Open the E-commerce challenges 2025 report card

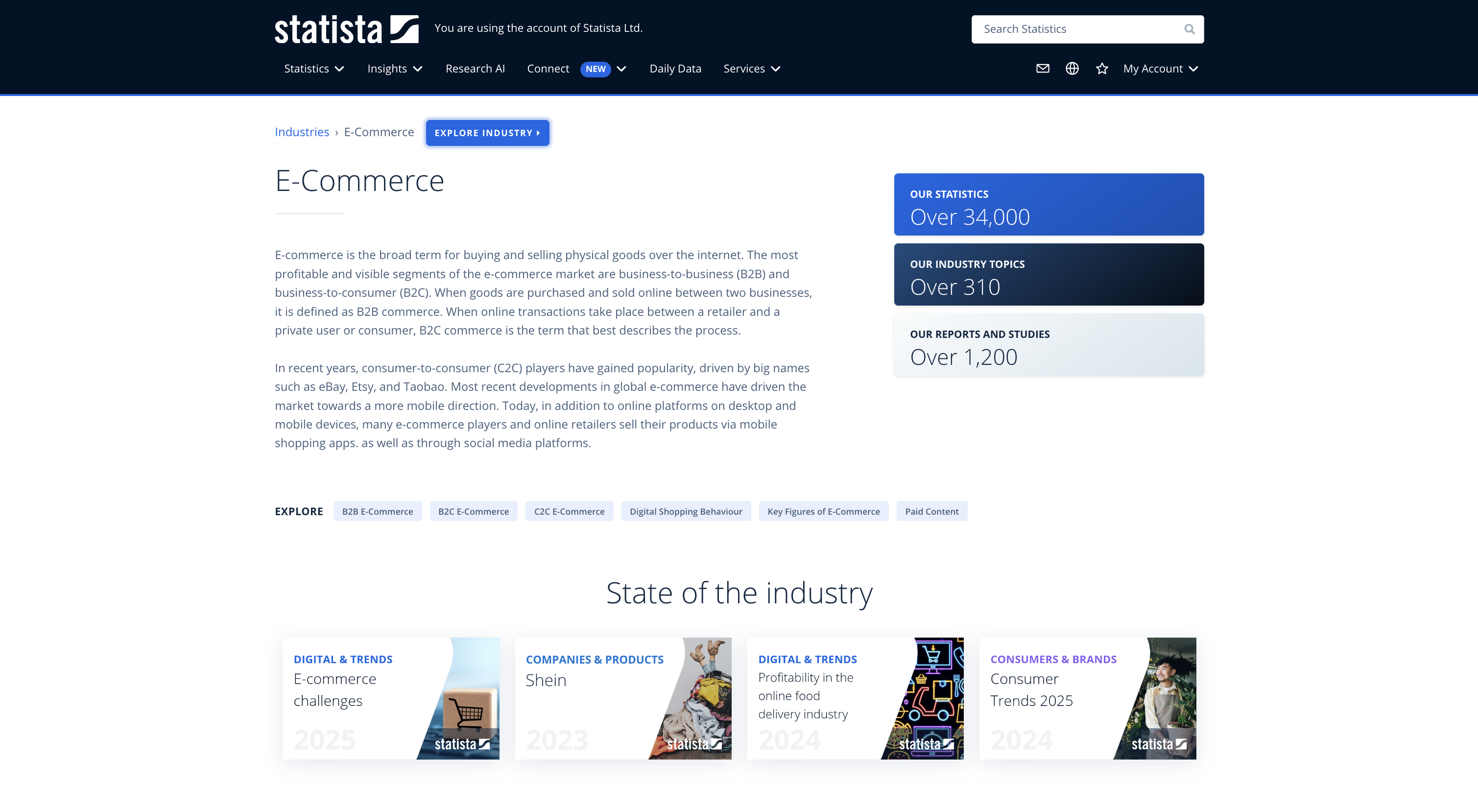pyautogui.click(x=390, y=698)
